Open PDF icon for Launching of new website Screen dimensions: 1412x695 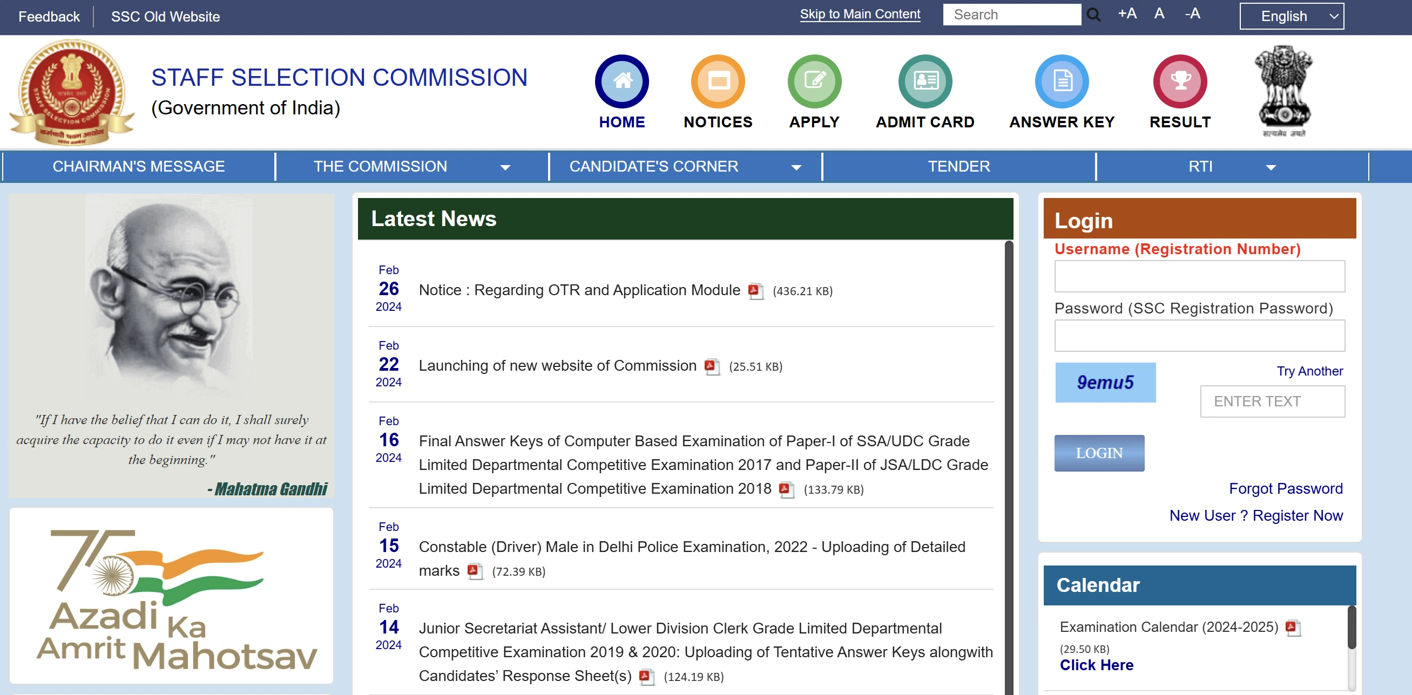tap(712, 366)
